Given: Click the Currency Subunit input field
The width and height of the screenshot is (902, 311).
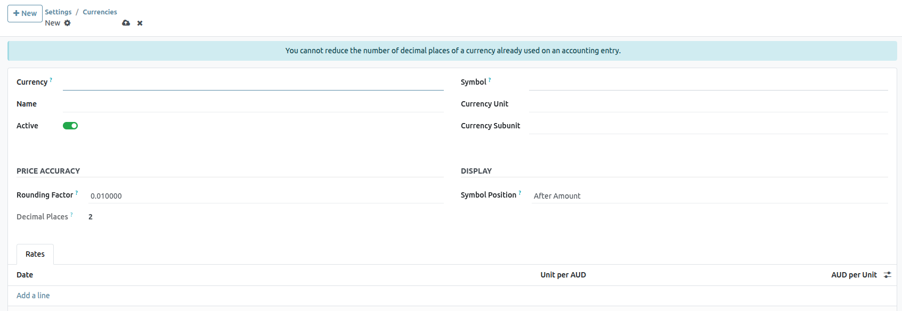Looking at the screenshot, I should 708,126.
